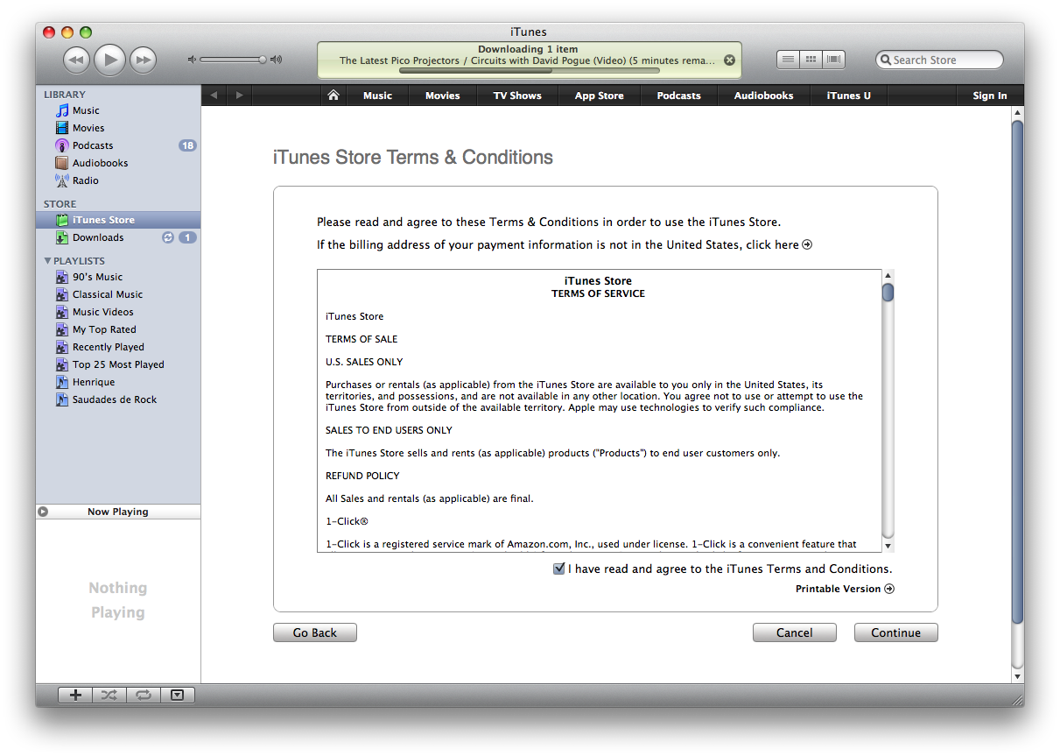Go forward using store forward arrow
The image size is (1060, 756).
pos(239,95)
